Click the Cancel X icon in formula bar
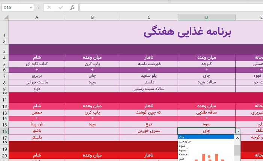 [49, 7]
